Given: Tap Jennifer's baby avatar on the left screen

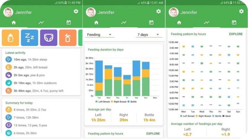Looking at the screenshot, I should pyautogui.click(x=8, y=12).
